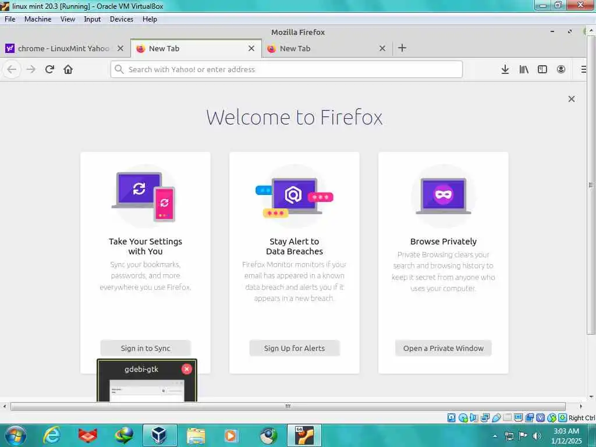Click the forward navigation arrow
Image resolution: width=596 pixels, height=447 pixels.
31,70
